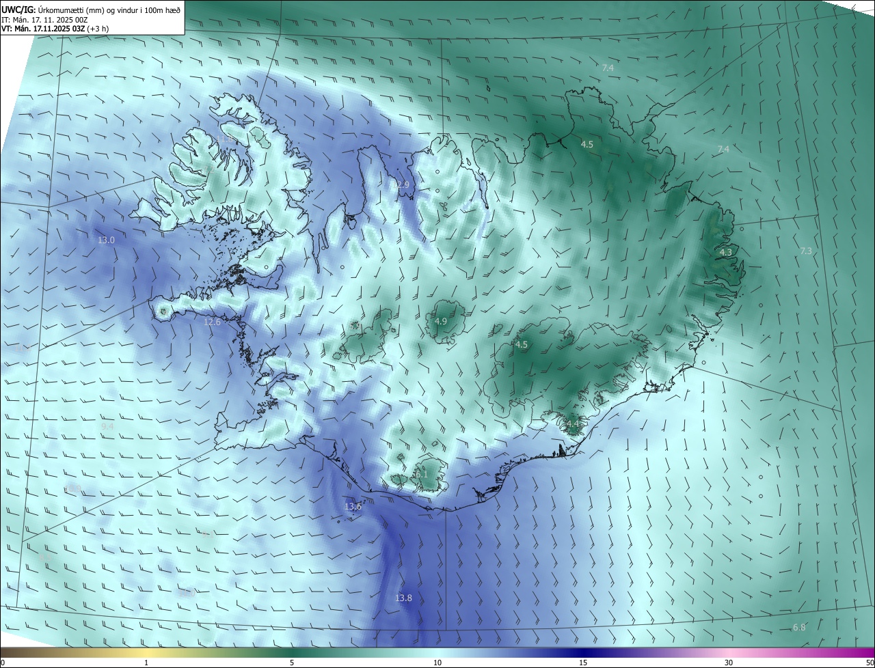This screenshot has width=875, height=668.
Task: Click the 6.1 value on the map
Action: pos(421,474)
